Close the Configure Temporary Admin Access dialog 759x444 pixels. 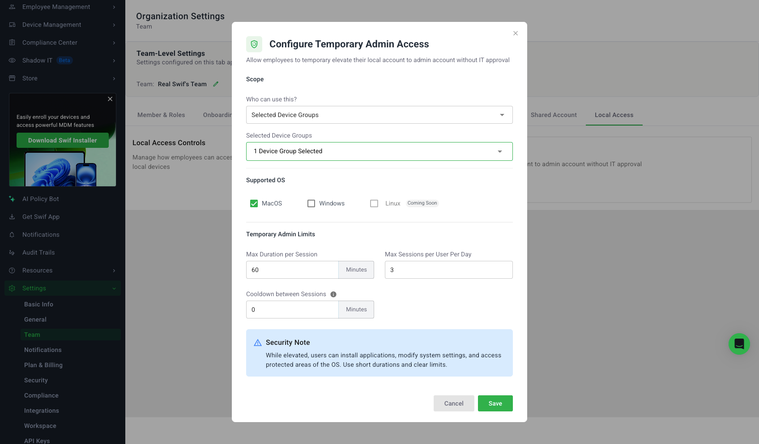pos(516,34)
